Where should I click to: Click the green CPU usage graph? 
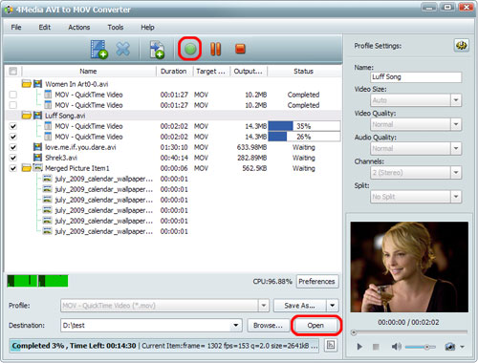pos(37,281)
